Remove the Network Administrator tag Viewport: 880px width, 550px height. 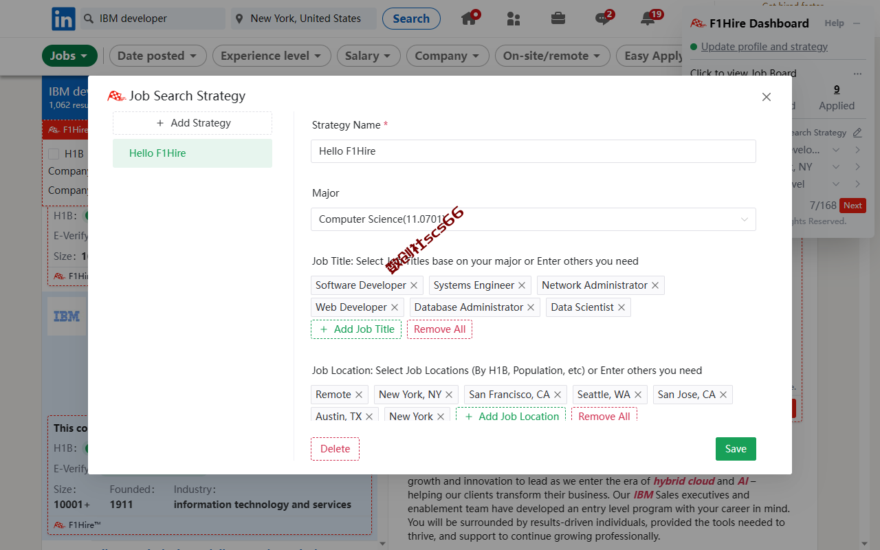click(655, 285)
